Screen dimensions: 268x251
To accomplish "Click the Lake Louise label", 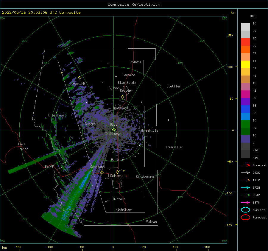I will click(23, 147).
